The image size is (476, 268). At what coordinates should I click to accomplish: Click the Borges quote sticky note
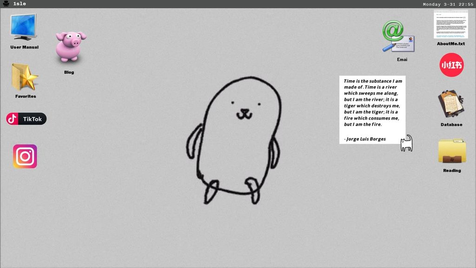(372, 110)
